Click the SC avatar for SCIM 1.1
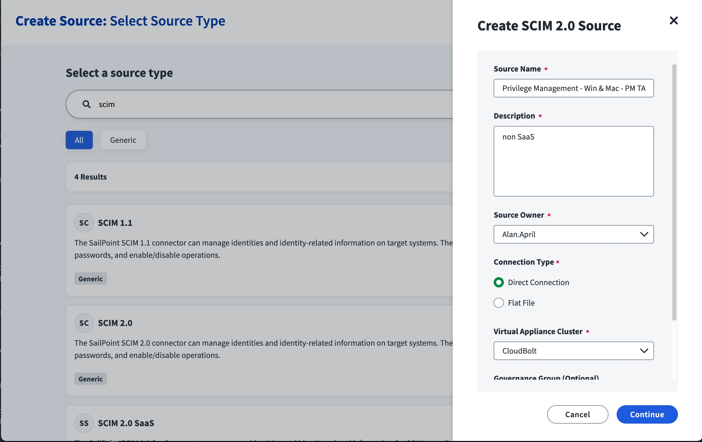This screenshot has height=442, width=702. pos(84,223)
